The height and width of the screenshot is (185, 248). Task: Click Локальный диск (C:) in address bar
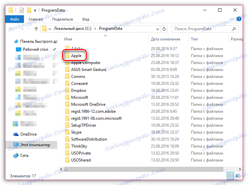tap(72, 29)
